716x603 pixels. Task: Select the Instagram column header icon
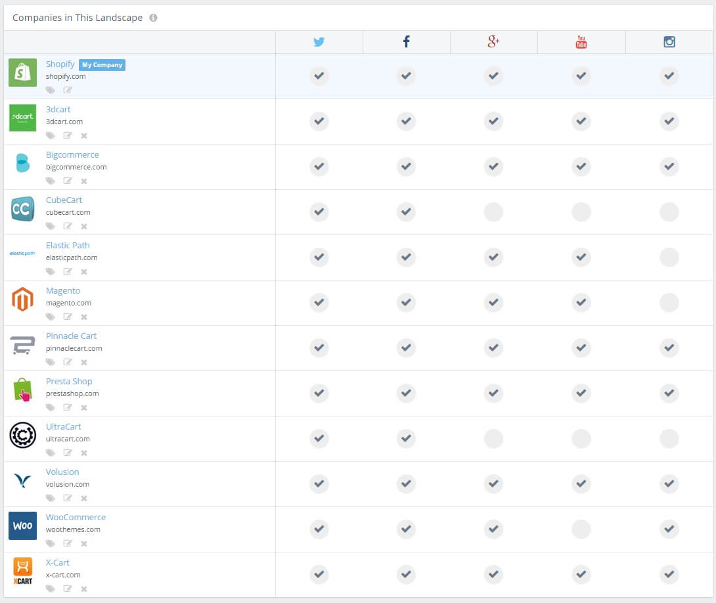pyautogui.click(x=669, y=42)
